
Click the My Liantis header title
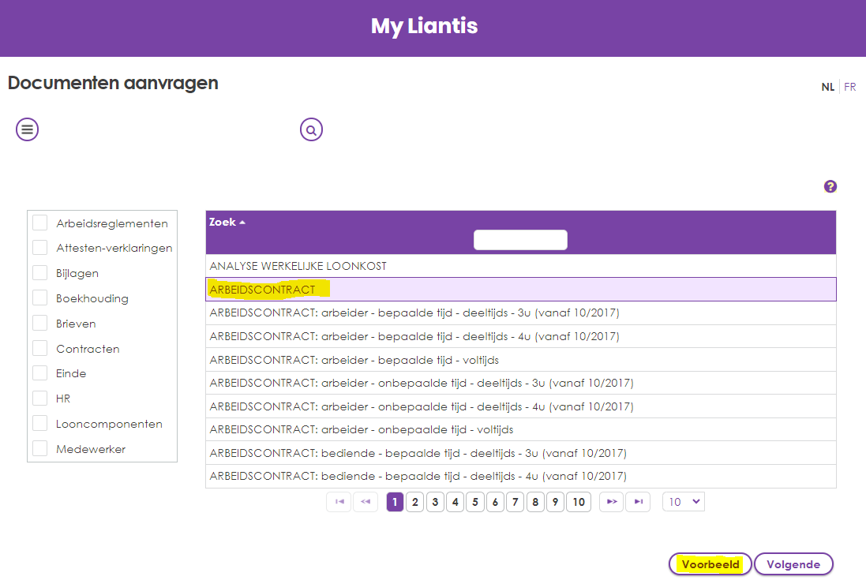tap(424, 26)
